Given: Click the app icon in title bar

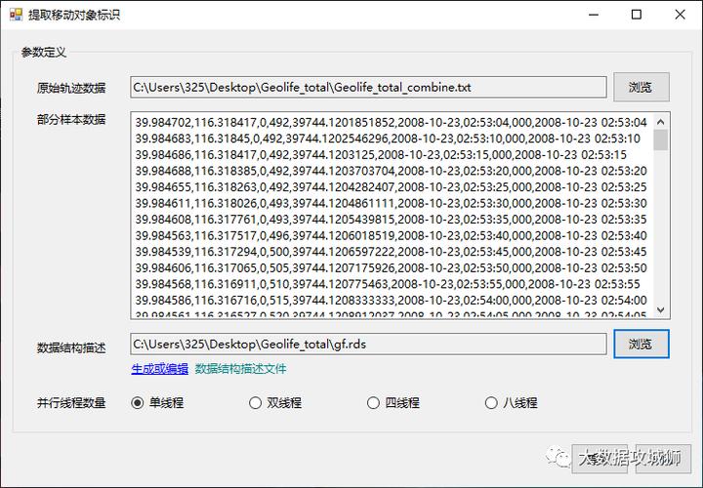Looking at the screenshot, I should [x=16, y=15].
